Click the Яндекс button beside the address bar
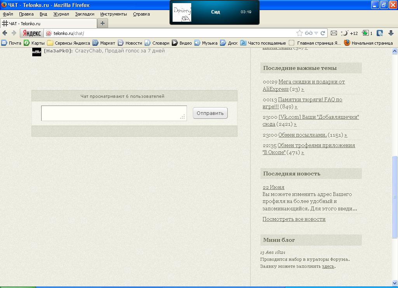 [x=32, y=33]
